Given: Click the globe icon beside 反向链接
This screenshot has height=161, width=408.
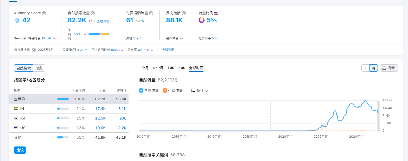Looking at the screenshot, I should click(x=184, y=13).
